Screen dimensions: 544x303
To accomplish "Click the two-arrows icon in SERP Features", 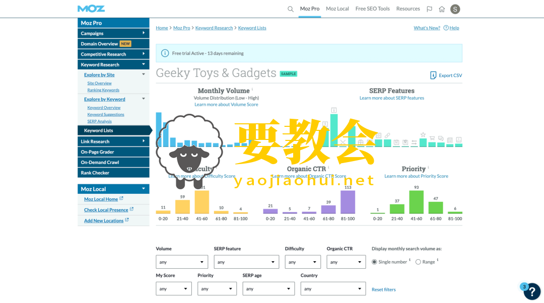I will coord(414,142).
